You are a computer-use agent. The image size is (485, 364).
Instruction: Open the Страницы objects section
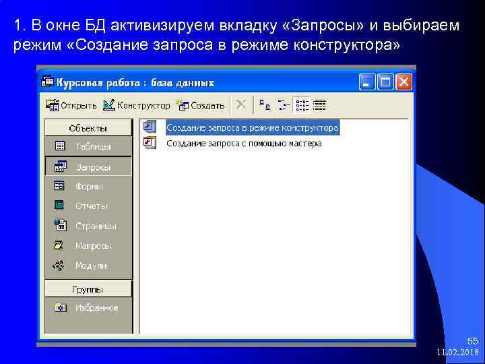tap(88, 226)
